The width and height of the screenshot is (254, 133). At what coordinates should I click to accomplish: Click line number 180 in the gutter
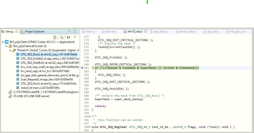pos(86,65)
